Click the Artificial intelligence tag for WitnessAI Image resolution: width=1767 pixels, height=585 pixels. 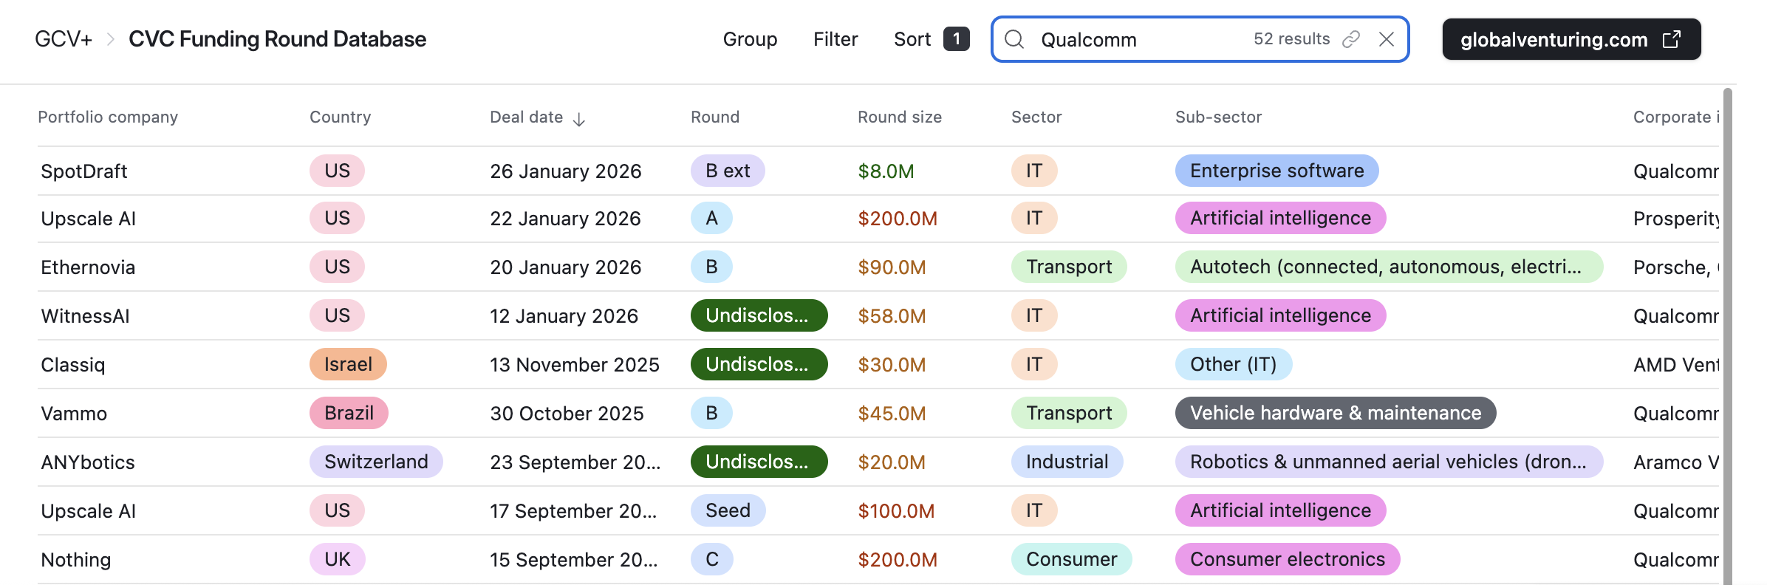(x=1279, y=315)
